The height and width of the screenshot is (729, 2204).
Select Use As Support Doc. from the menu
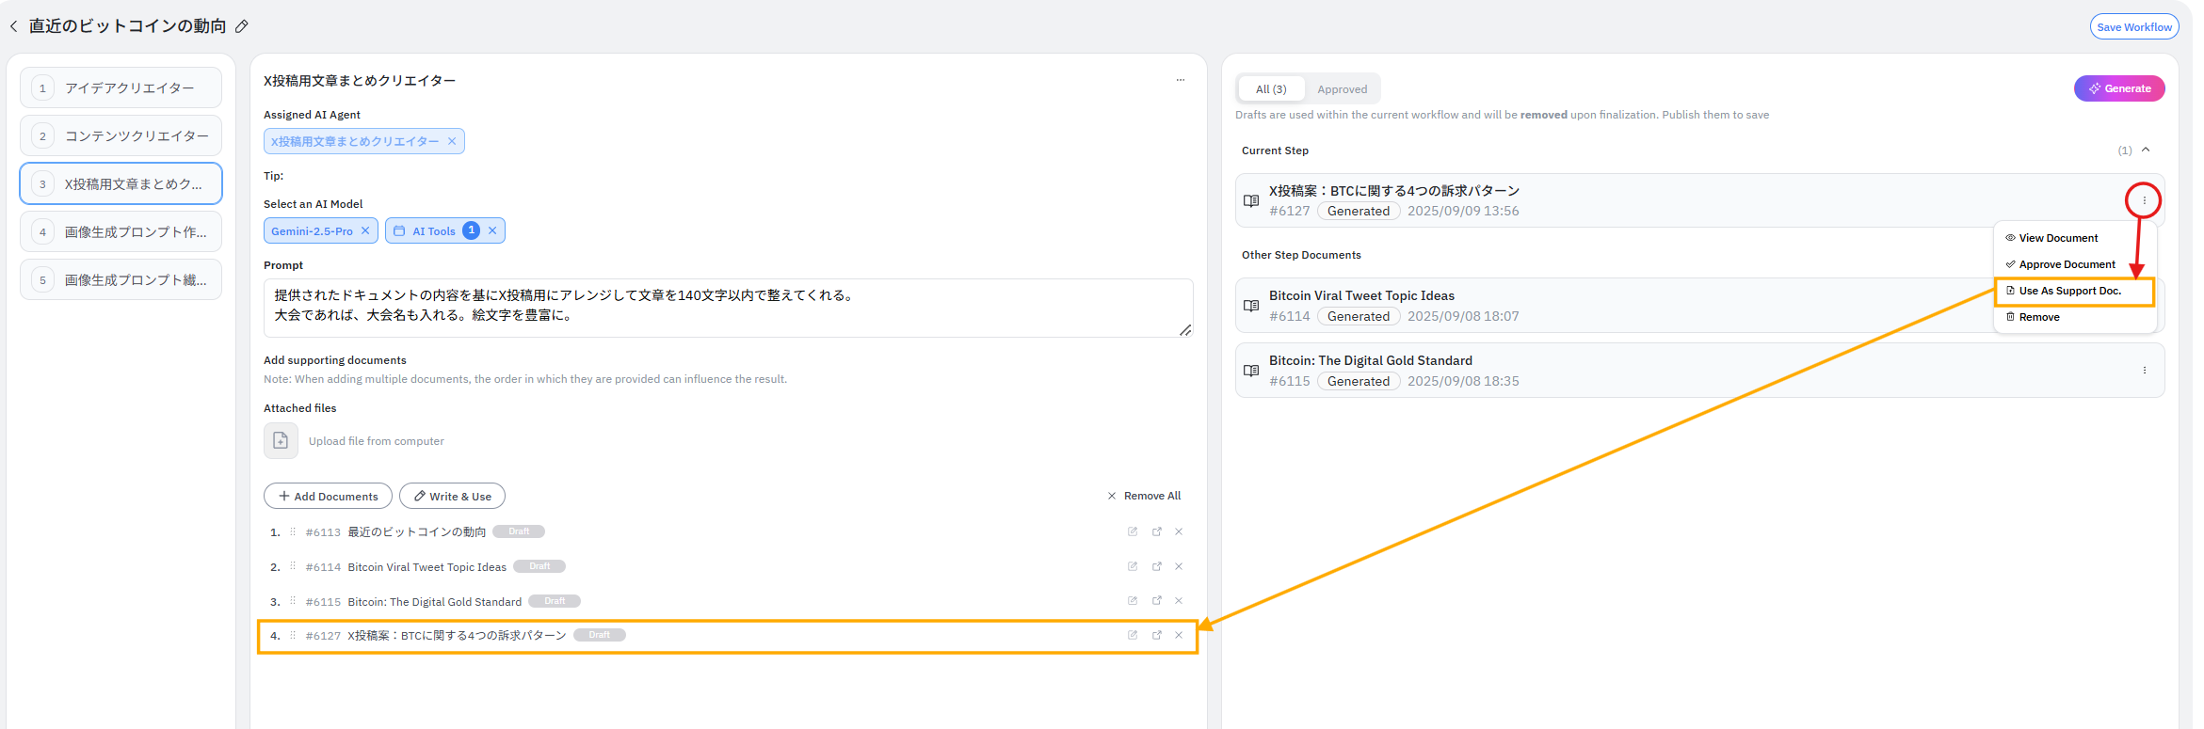[2069, 291]
